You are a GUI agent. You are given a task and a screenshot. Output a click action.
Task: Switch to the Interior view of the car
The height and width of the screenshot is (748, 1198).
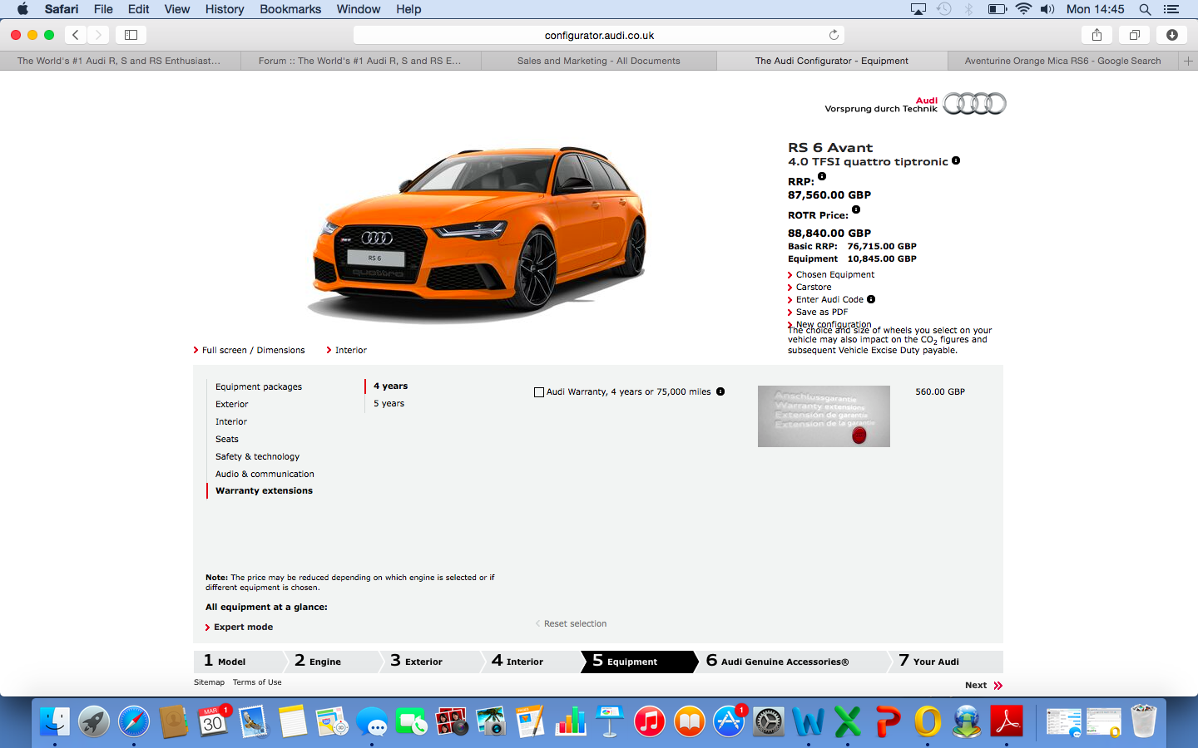pyautogui.click(x=350, y=350)
